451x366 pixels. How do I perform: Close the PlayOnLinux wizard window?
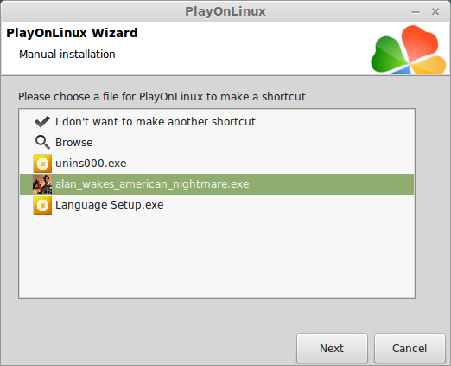click(435, 12)
